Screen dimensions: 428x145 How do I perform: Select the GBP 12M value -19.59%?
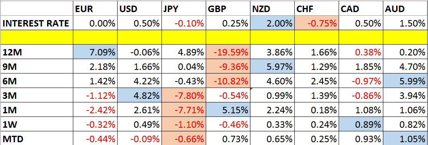[228, 53]
